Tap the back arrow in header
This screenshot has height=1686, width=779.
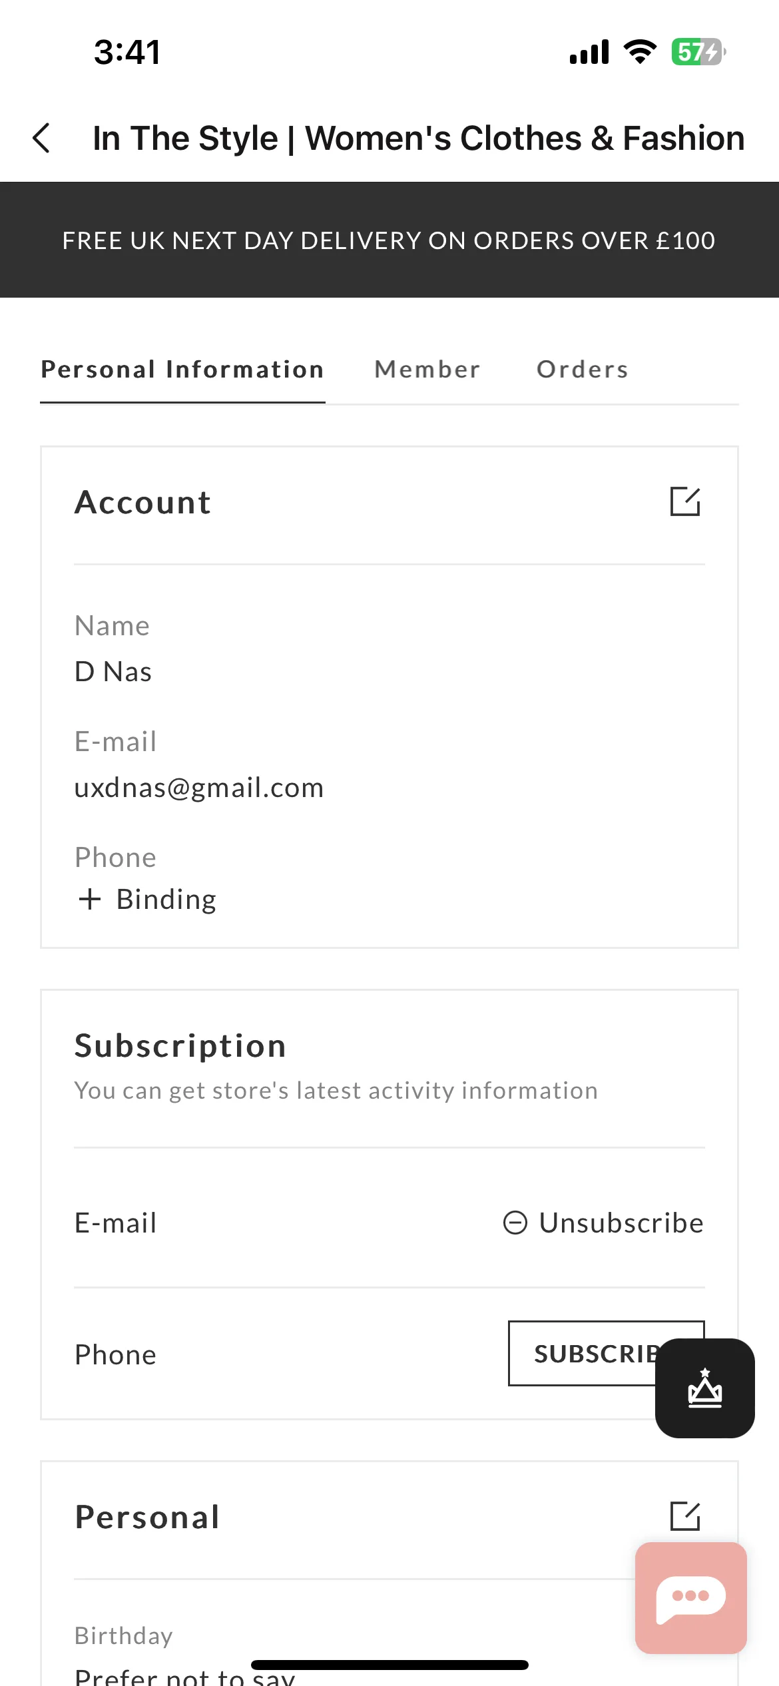point(41,138)
